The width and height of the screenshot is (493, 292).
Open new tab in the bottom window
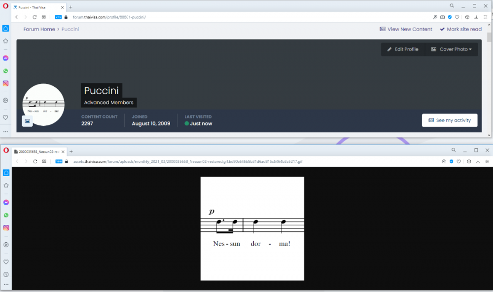71,151
